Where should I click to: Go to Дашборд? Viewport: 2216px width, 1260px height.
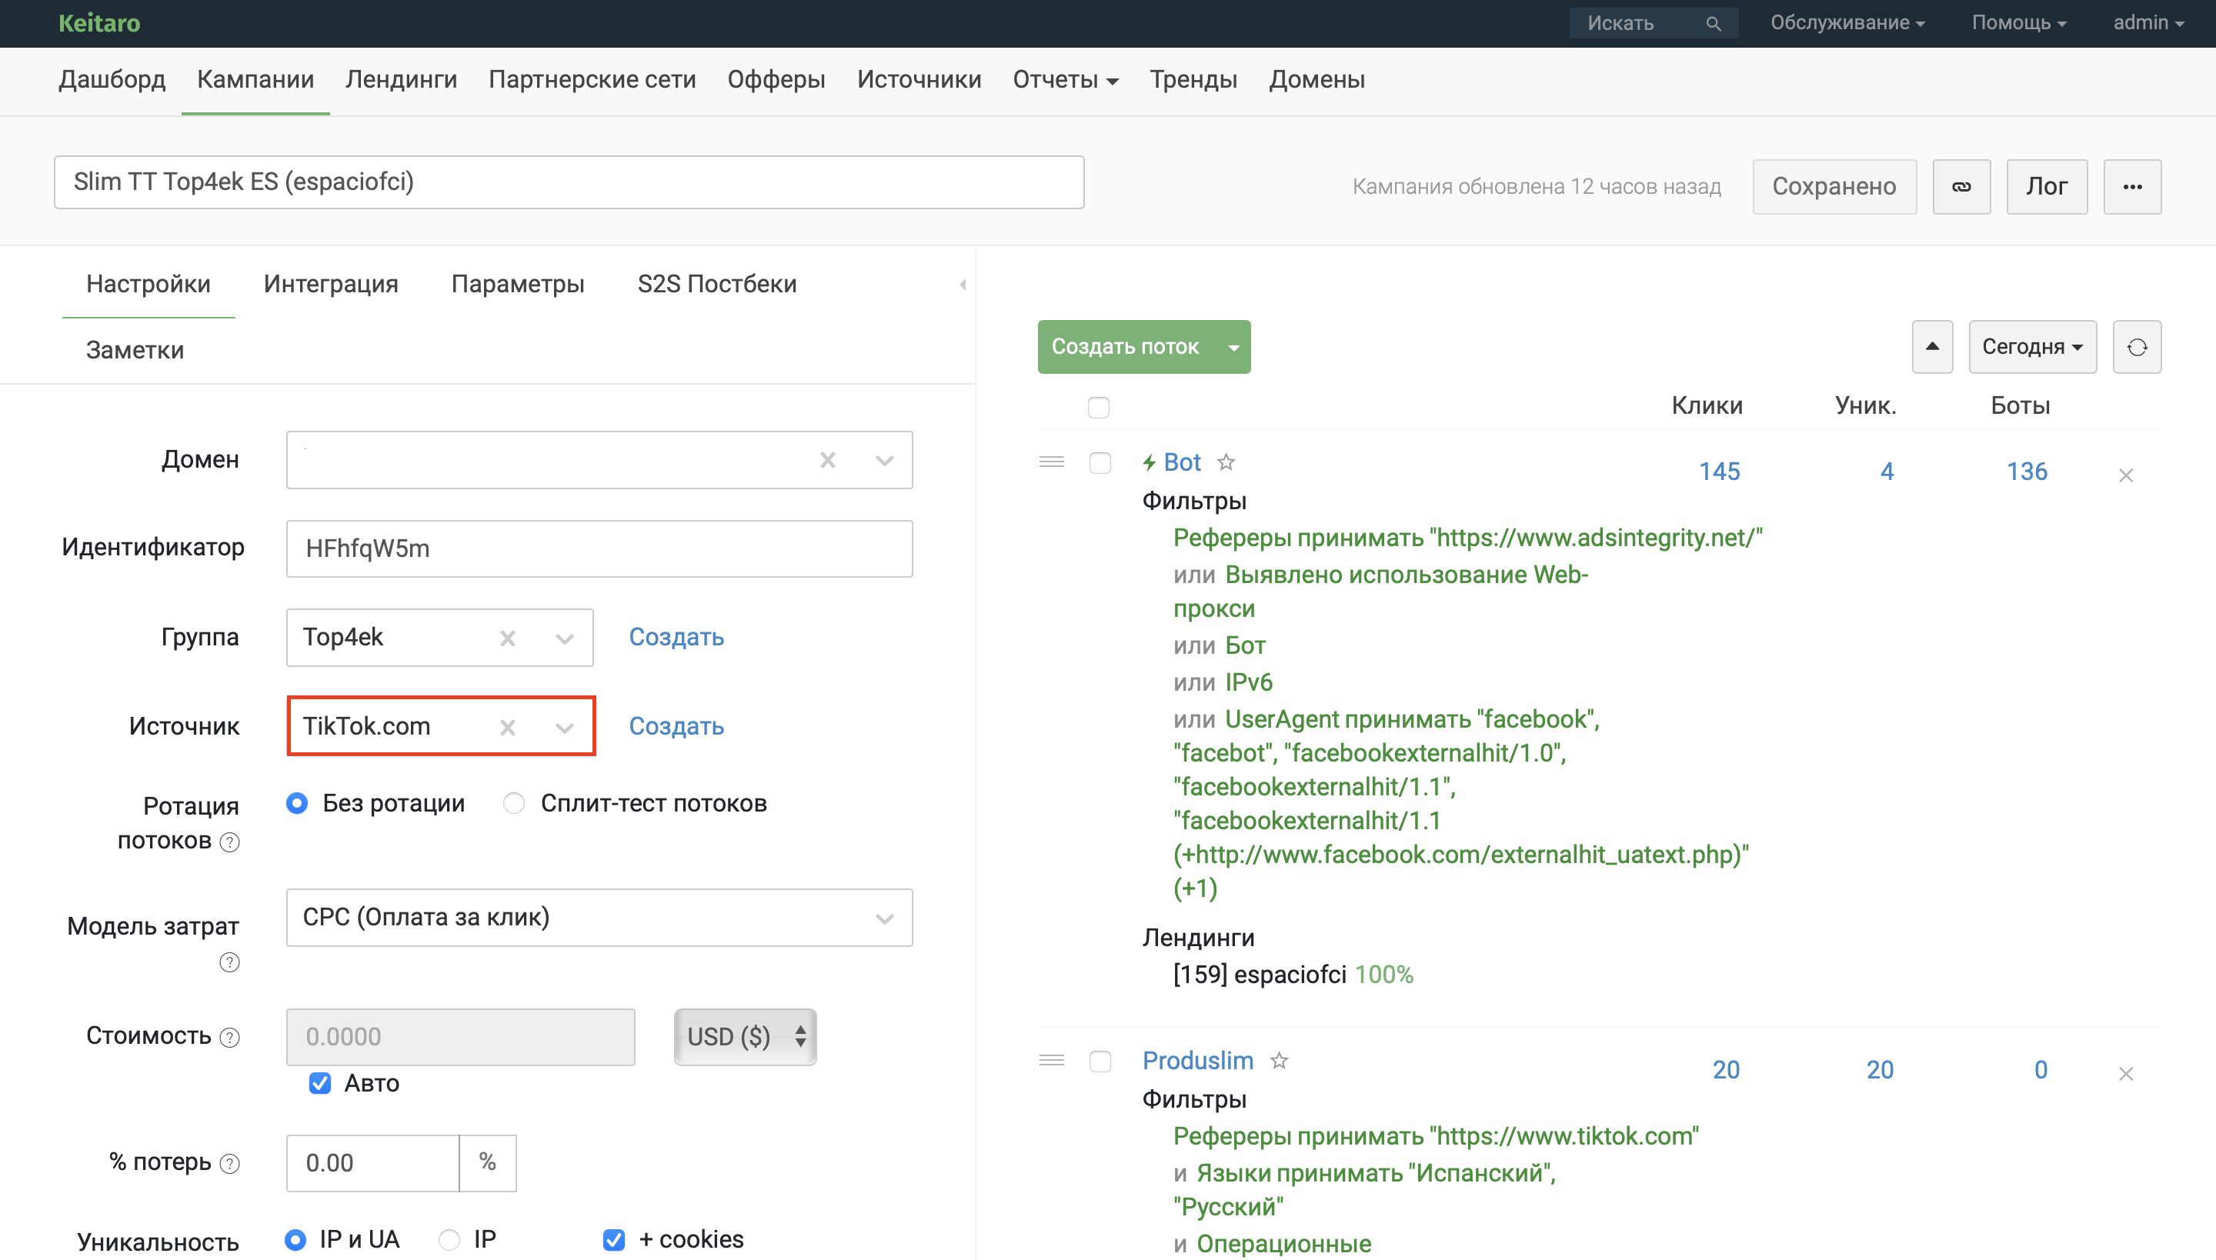point(112,80)
